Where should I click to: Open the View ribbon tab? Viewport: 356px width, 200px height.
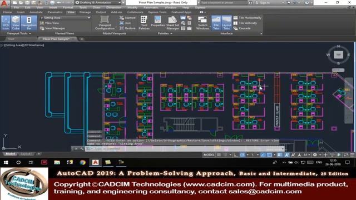click(x=71, y=12)
